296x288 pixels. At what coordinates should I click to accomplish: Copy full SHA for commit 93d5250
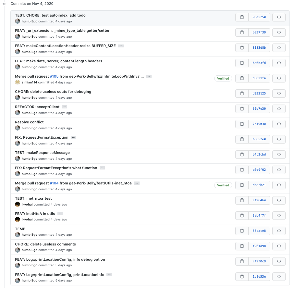pos(242,17)
